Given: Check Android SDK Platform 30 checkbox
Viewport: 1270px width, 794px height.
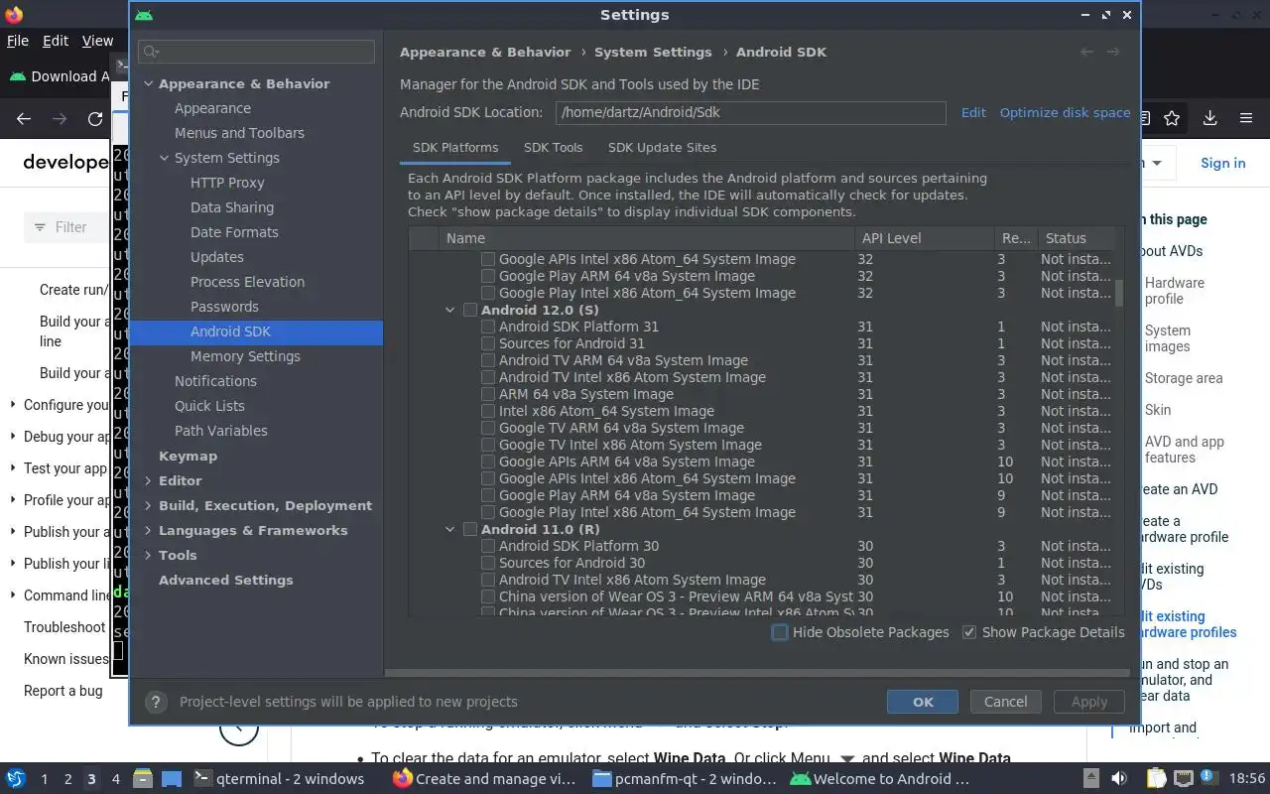Looking at the screenshot, I should coord(488,546).
